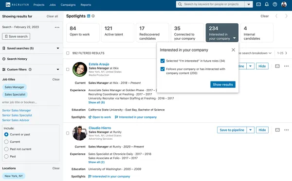Hide Claudio Hierro from results

[262, 130]
